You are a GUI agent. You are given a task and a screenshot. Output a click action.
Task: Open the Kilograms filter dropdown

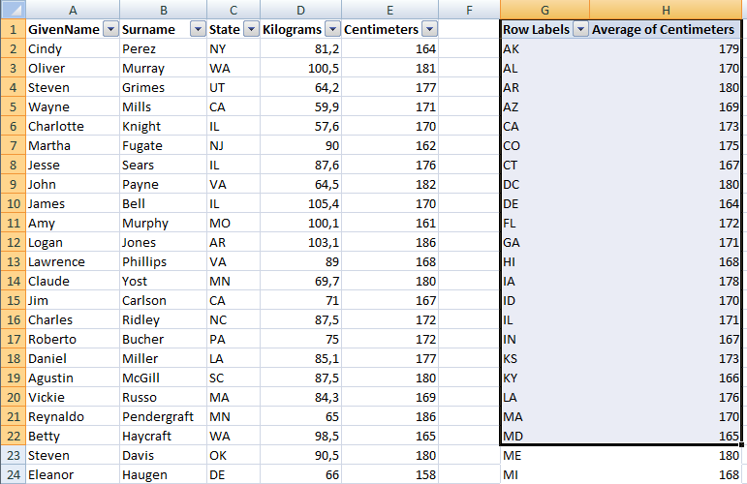click(332, 29)
